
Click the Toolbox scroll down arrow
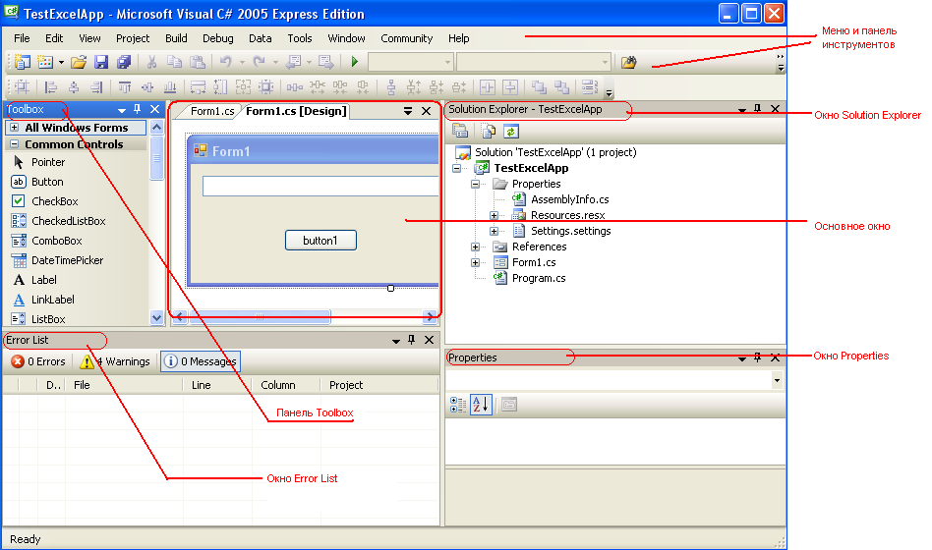click(x=157, y=318)
